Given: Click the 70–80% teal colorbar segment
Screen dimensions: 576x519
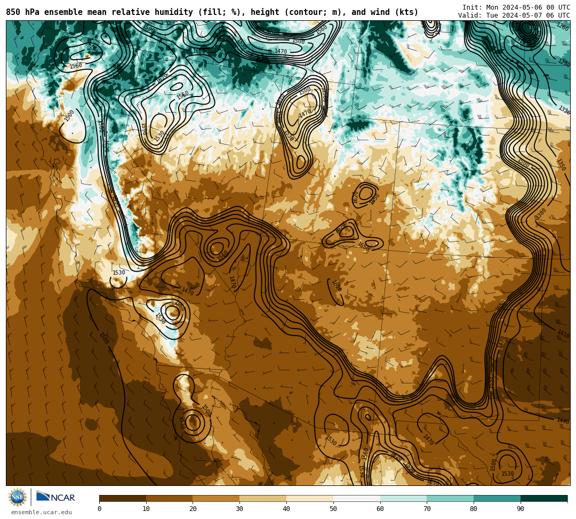Looking at the screenshot, I should click(x=450, y=498).
